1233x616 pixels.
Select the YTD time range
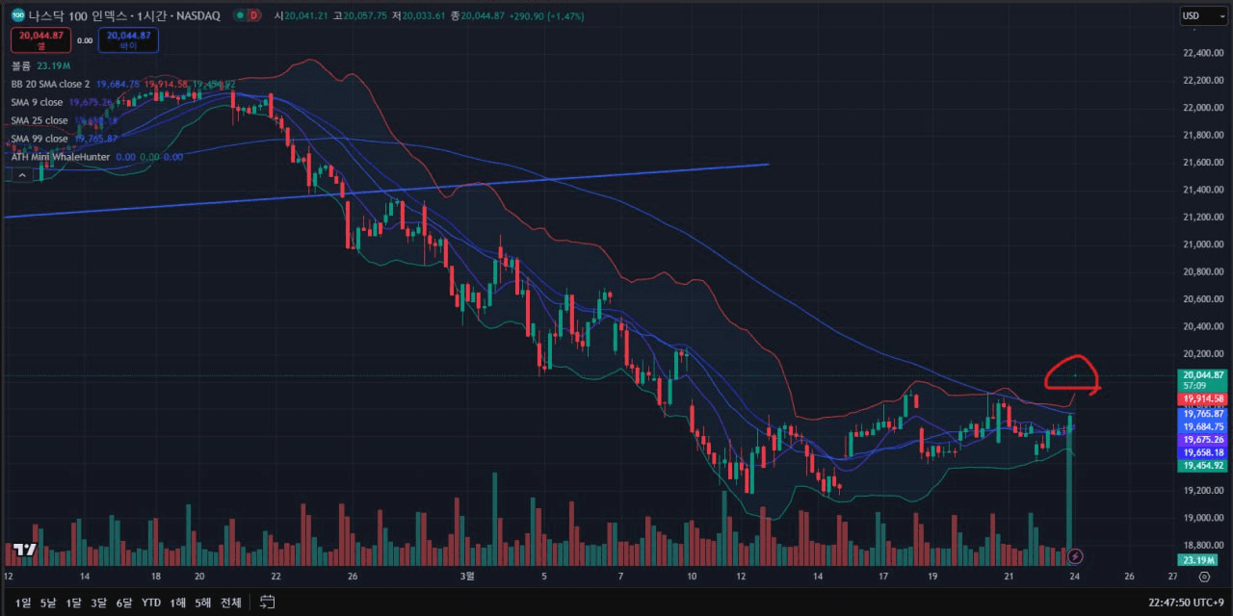151,603
